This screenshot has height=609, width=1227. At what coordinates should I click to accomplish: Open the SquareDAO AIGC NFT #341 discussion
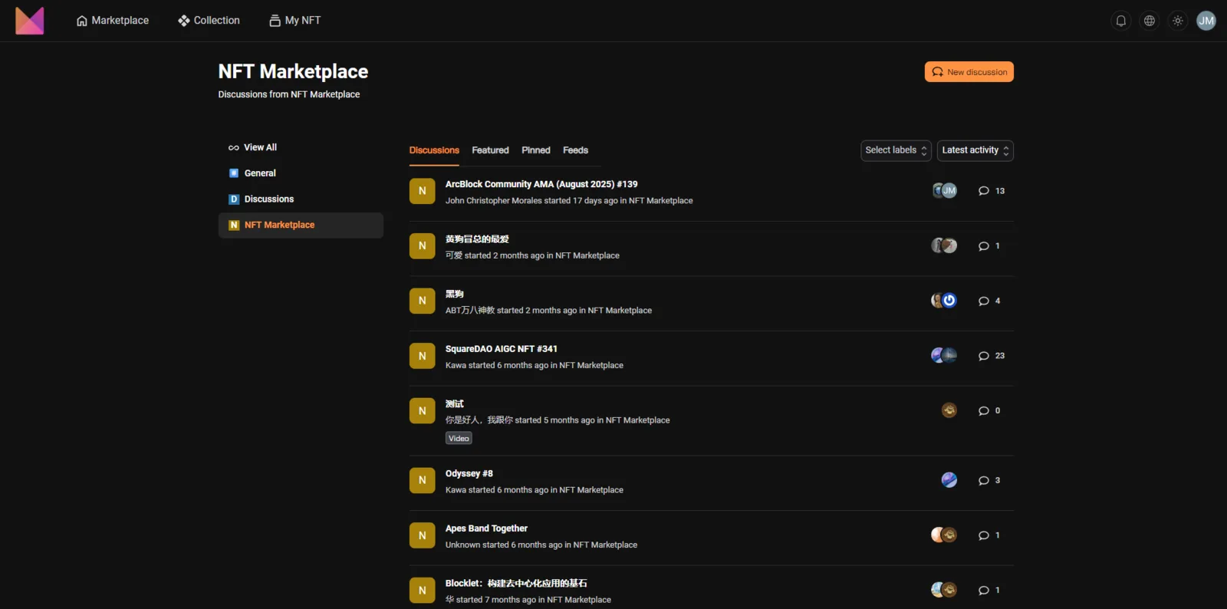(502, 349)
